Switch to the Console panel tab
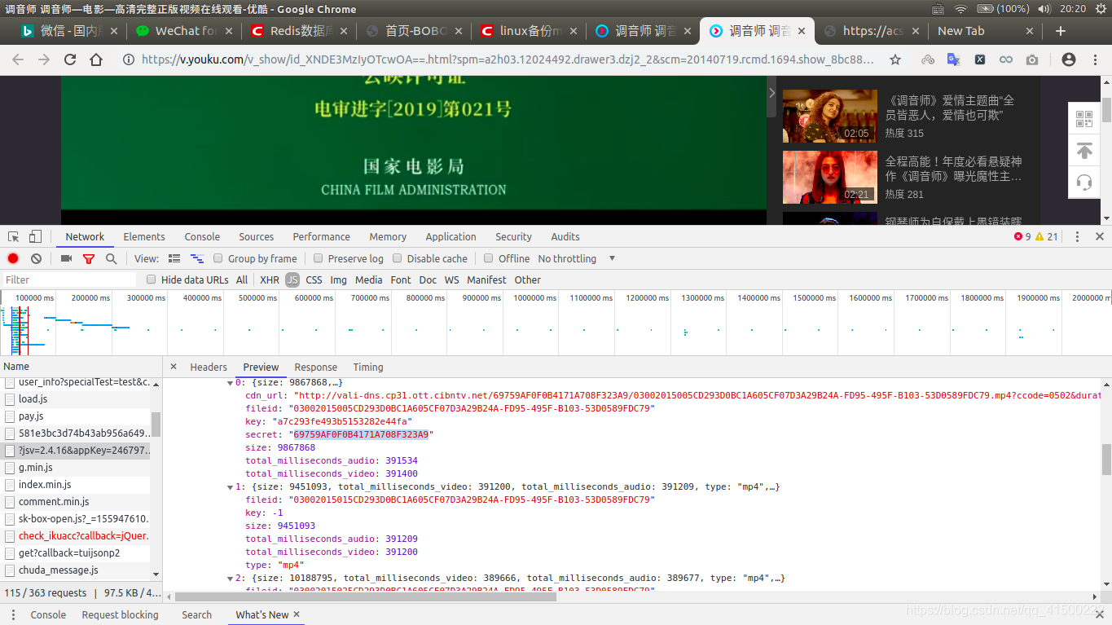The height and width of the screenshot is (625, 1112). [x=202, y=236]
